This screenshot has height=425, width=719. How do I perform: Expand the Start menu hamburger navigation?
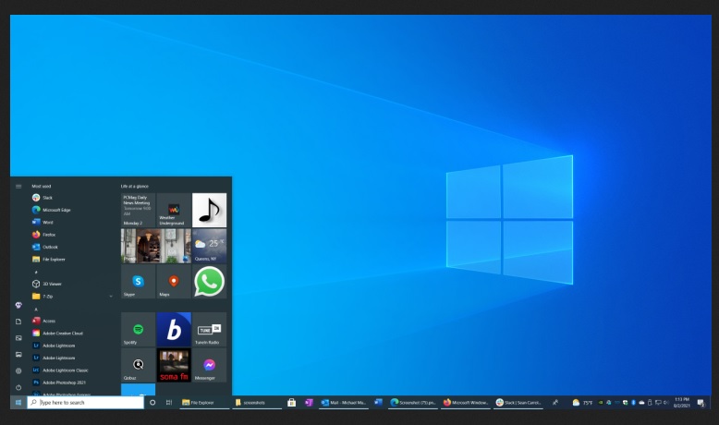pos(18,186)
